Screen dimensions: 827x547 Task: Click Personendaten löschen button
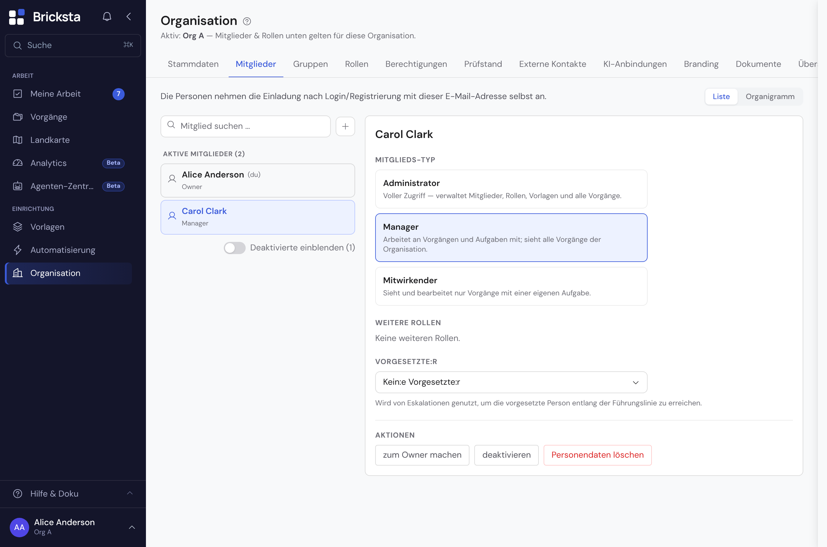[x=597, y=455]
